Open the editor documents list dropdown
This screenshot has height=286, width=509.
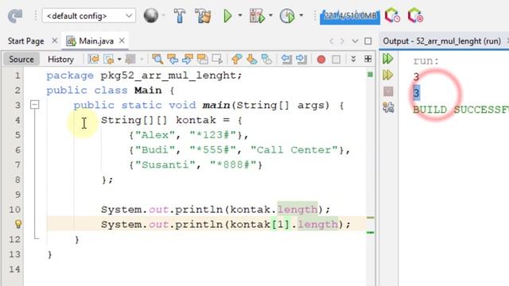coord(356,41)
